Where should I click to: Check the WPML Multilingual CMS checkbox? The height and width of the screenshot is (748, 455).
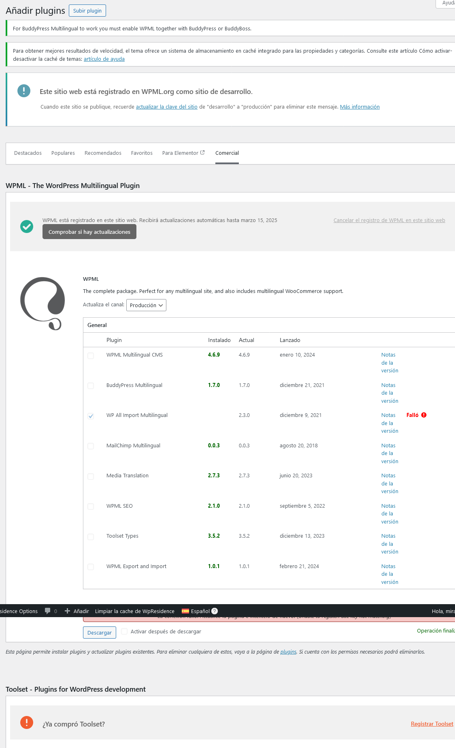(x=91, y=356)
